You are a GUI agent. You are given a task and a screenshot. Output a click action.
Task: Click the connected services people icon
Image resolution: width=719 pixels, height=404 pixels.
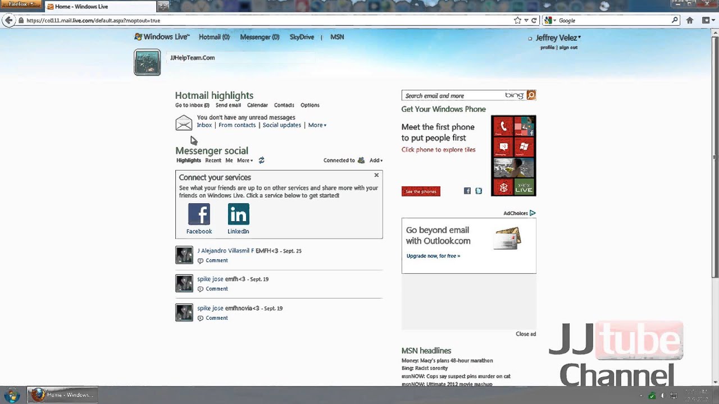361,160
